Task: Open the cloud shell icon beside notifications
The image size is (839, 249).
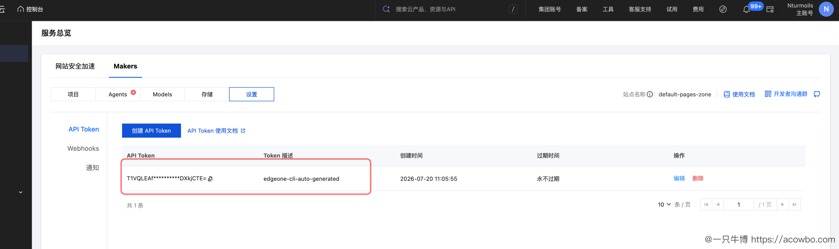Action: [770, 9]
